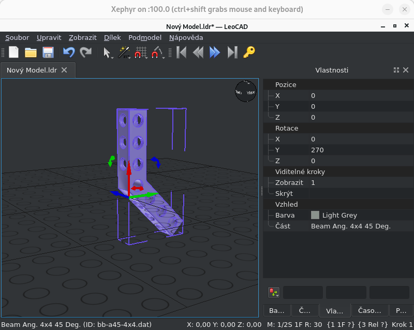The width and height of the screenshot is (414, 330).
Task: Float the Vlastnosti panel
Action: [x=396, y=70]
